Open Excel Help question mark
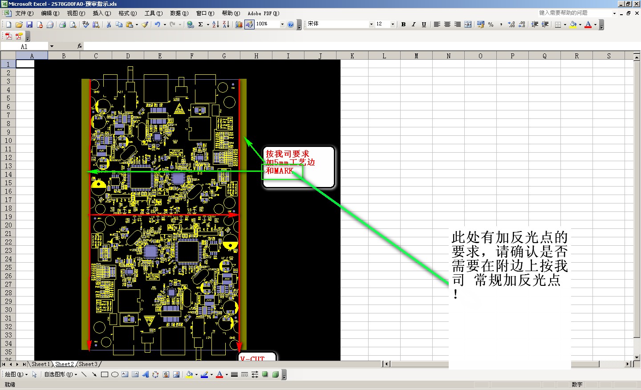641x390 pixels. point(291,24)
